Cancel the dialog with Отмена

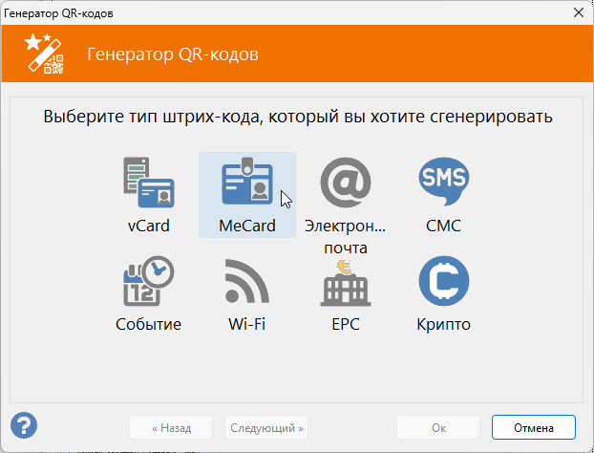[x=534, y=427]
